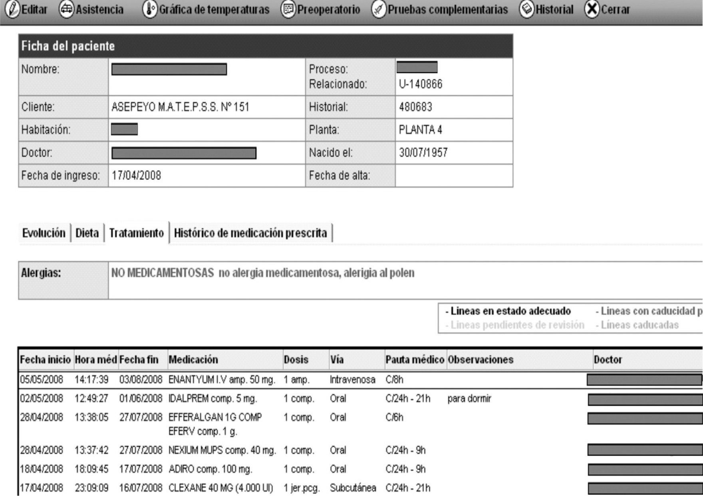Image resolution: width=703 pixels, height=496 pixels.
Task: Click the Líneas caducadas legend entry
Action: point(639,325)
